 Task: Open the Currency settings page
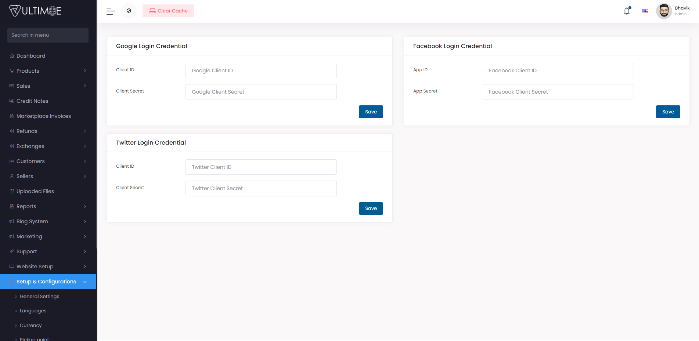(x=30, y=325)
